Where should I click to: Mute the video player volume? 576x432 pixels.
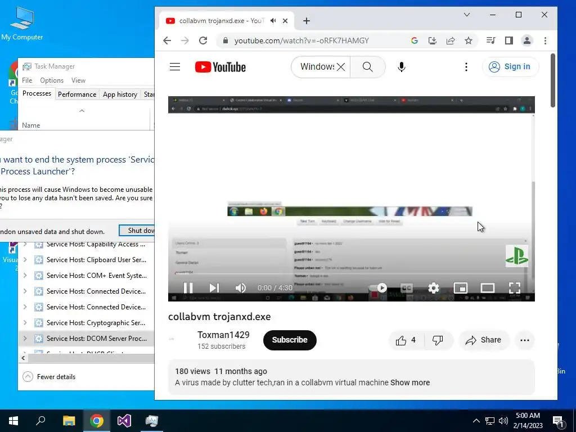pos(241,287)
